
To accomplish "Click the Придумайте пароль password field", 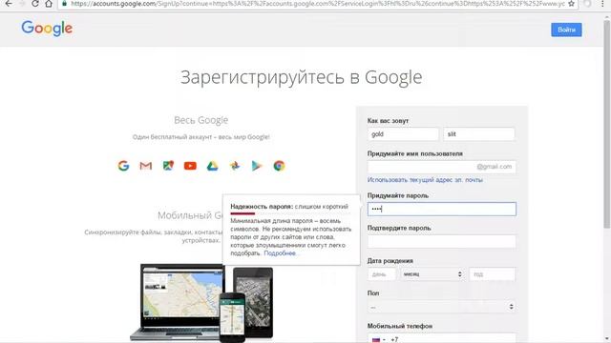I will coord(441,210).
